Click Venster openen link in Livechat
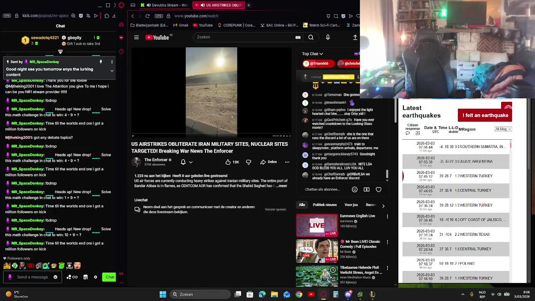 tap(275, 209)
